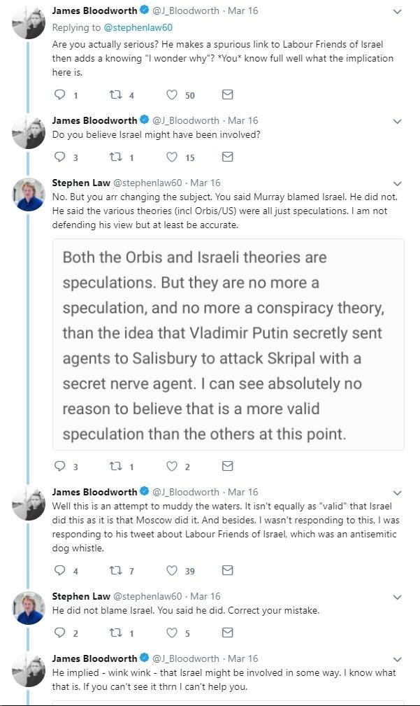
Task: Click James Bloodworth's avatar on "wink wink" tweet
Action: coord(29,670)
